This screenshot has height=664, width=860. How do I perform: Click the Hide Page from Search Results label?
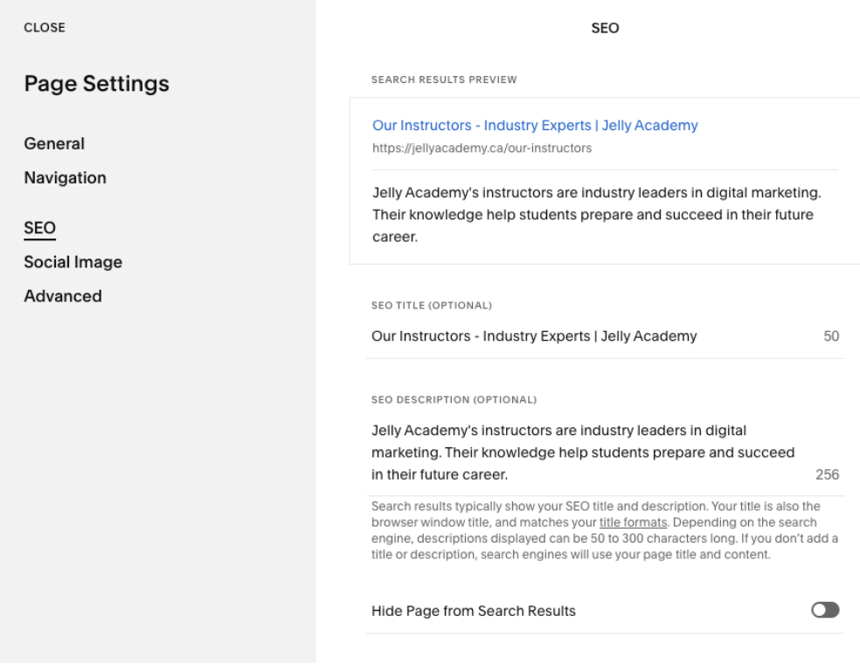pos(474,611)
